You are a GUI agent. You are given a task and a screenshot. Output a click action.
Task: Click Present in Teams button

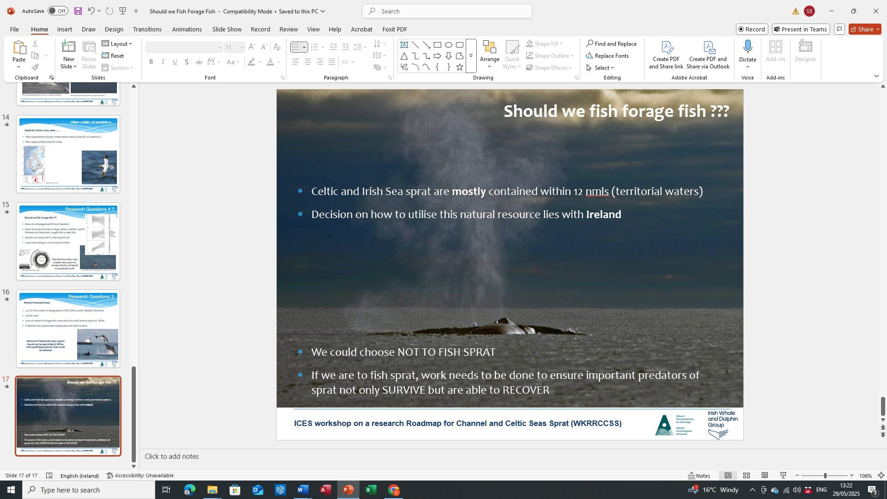click(801, 29)
